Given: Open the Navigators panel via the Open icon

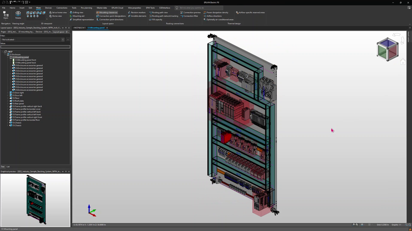Looking at the screenshot, I should [5, 14].
